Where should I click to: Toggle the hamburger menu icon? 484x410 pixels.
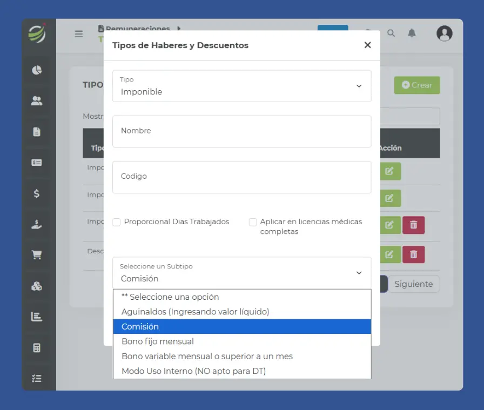tap(79, 34)
